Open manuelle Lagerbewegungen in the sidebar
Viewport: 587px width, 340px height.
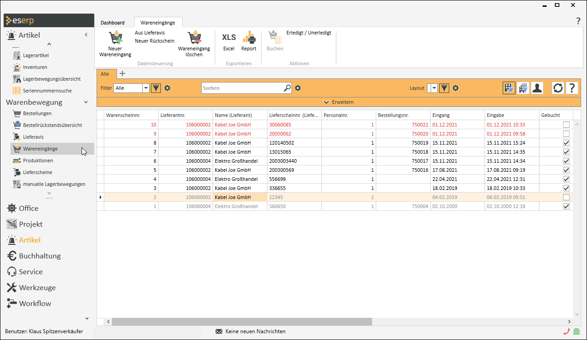[x=54, y=184]
